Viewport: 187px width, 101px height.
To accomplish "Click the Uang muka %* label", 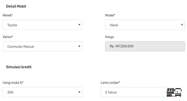I will coord(13,83).
